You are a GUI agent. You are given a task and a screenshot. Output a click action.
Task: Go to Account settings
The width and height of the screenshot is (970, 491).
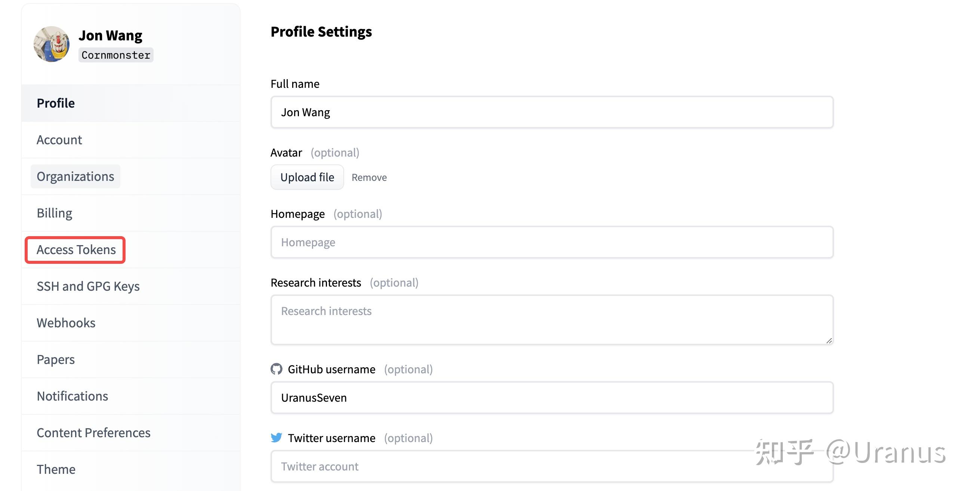[59, 140]
